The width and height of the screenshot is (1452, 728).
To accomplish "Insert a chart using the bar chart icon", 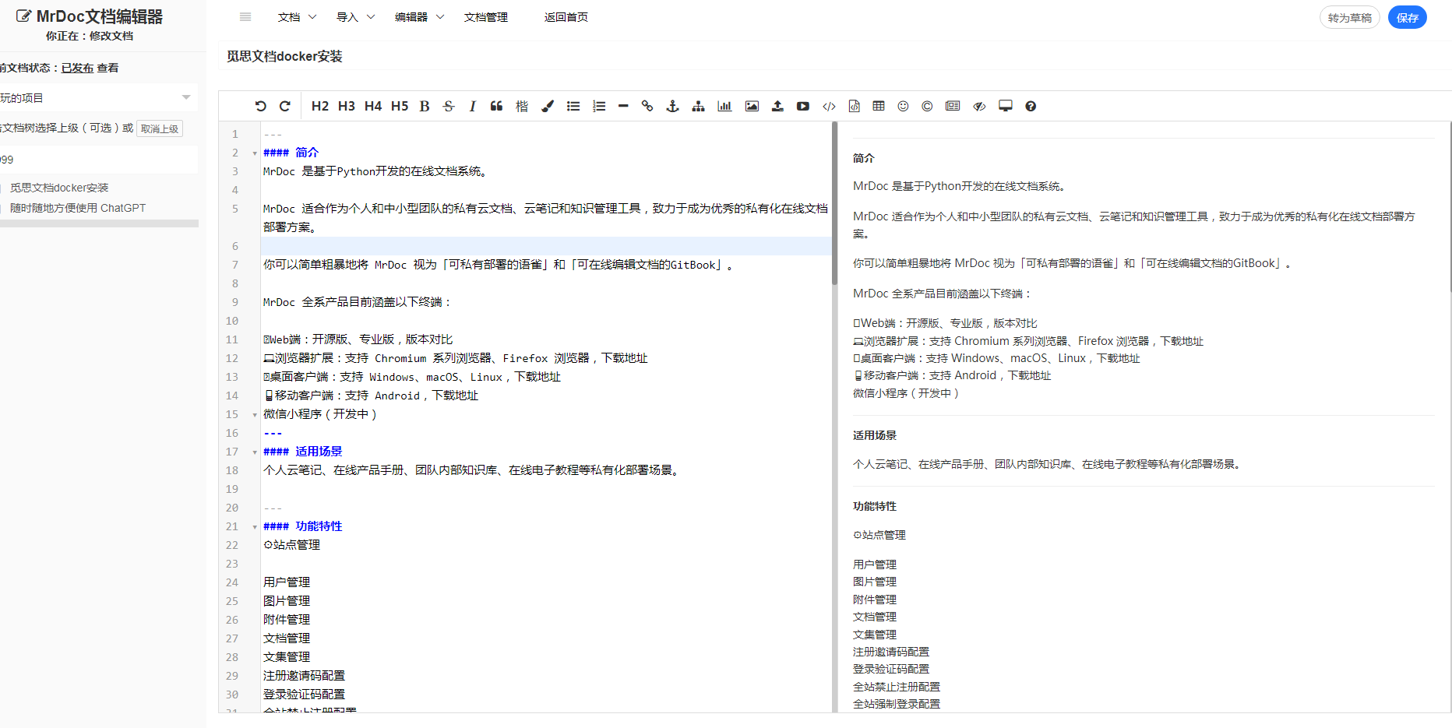I will 724,106.
